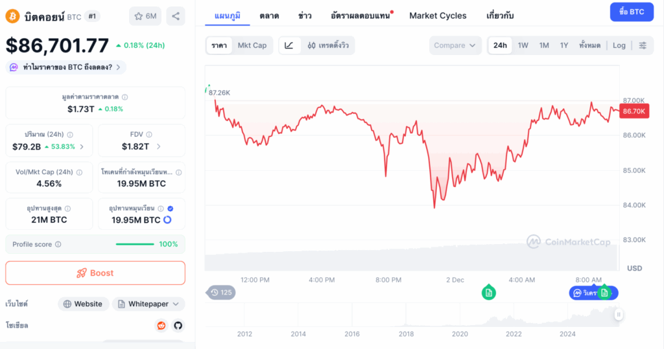Click the green document marker near 2 Dec
This screenshot has height=349, width=664.
tap(490, 293)
